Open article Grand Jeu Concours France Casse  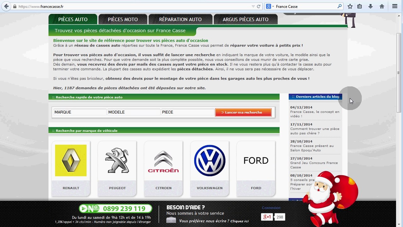click(x=314, y=165)
